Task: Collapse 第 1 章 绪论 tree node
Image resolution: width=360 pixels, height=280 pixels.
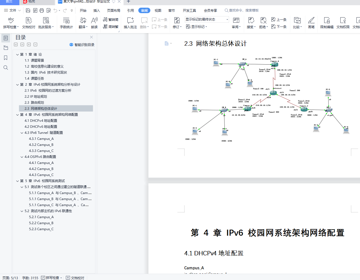Action: point(17,54)
